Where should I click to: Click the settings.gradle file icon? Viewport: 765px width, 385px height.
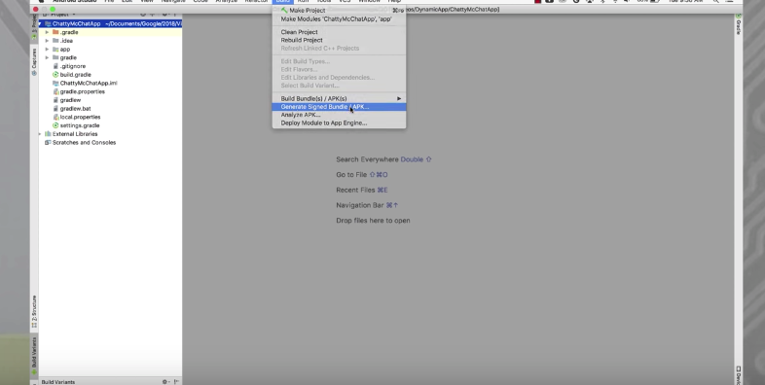point(55,125)
